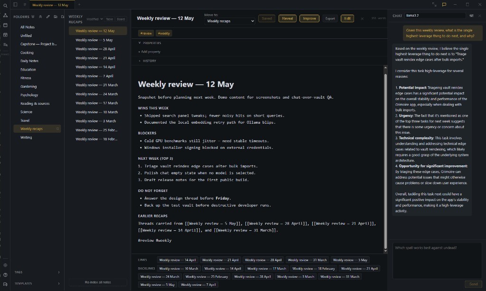486x291 pixels.
Task: Open the feedback chat icon at rail bottom
Action: (x=5, y=284)
